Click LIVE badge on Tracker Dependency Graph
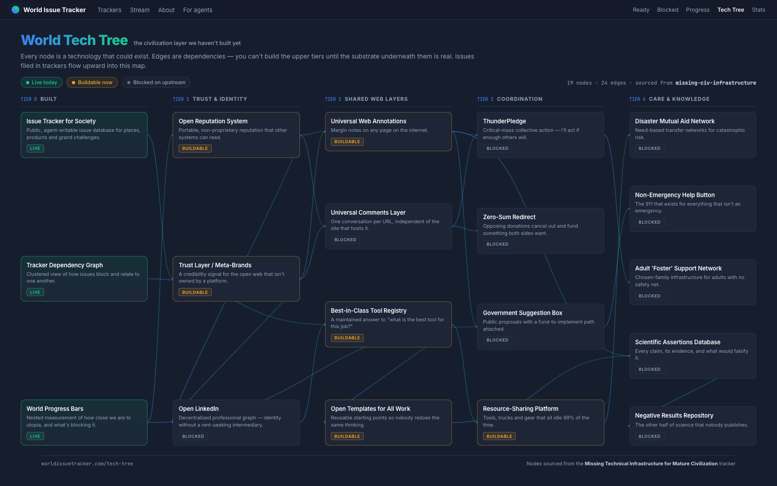This screenshot has height=486, width=777. pyautogui.click(x=35, y=292)
